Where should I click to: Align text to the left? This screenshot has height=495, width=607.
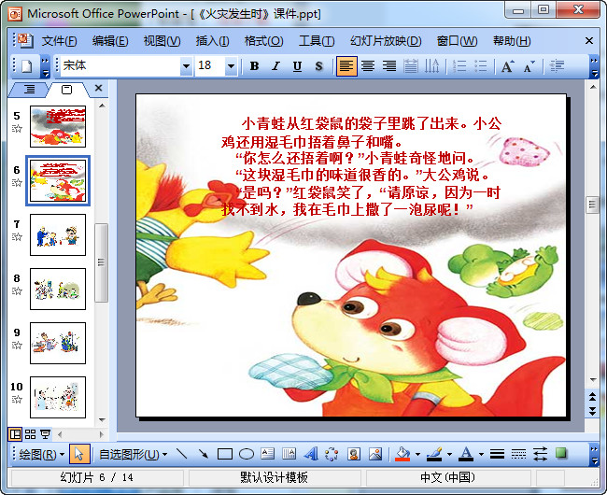346,66
